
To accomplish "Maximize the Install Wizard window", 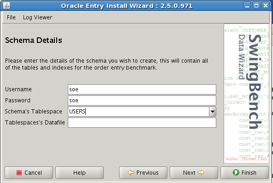I will (256, 6).
